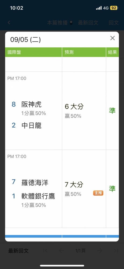Select the 結果 column header
This screenshot has width=124, height=269.
[x=112, y=52]
